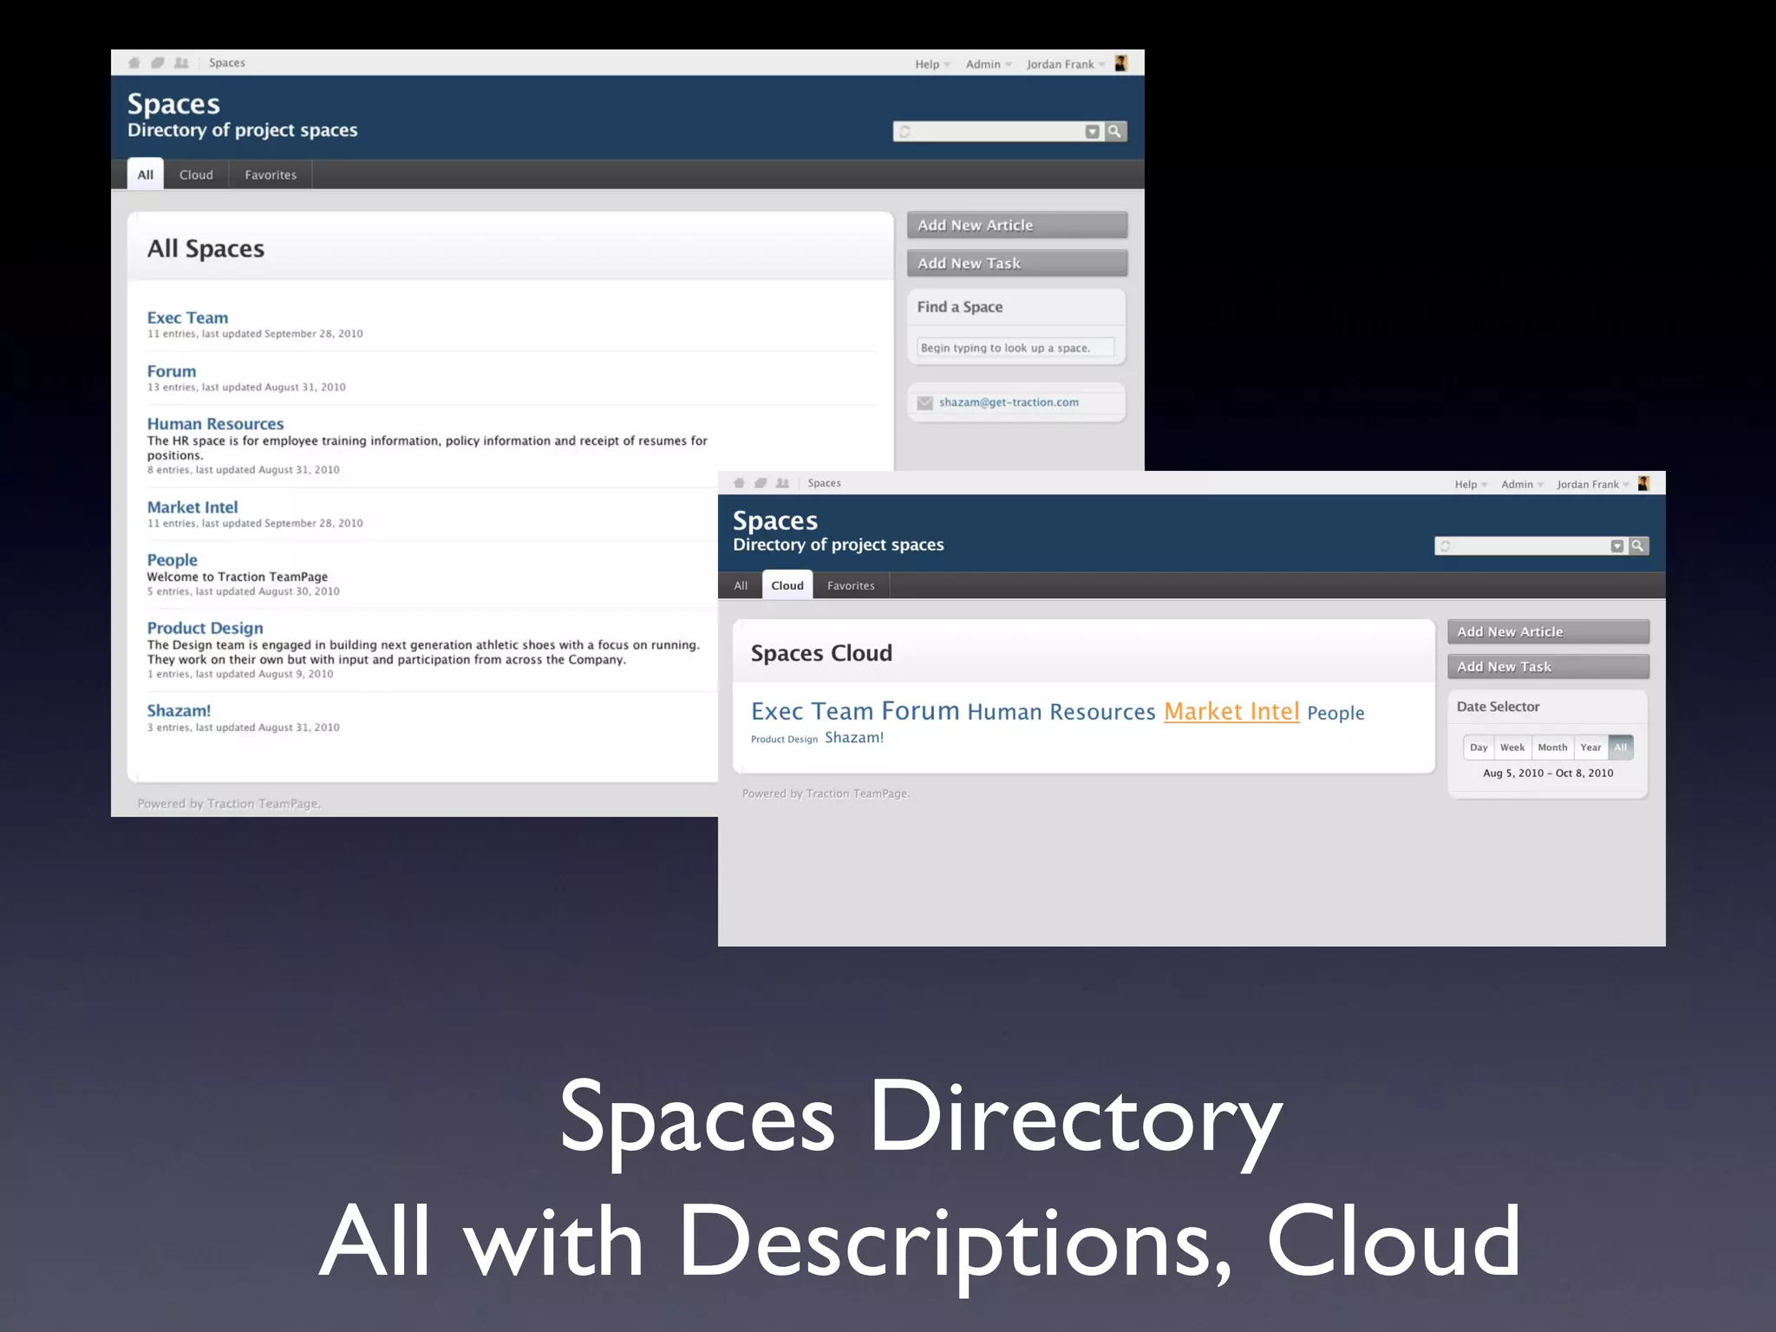Open Forum space in All Spaces list
This screenshot has height=1332, width=1776.
tap(171, 371)
